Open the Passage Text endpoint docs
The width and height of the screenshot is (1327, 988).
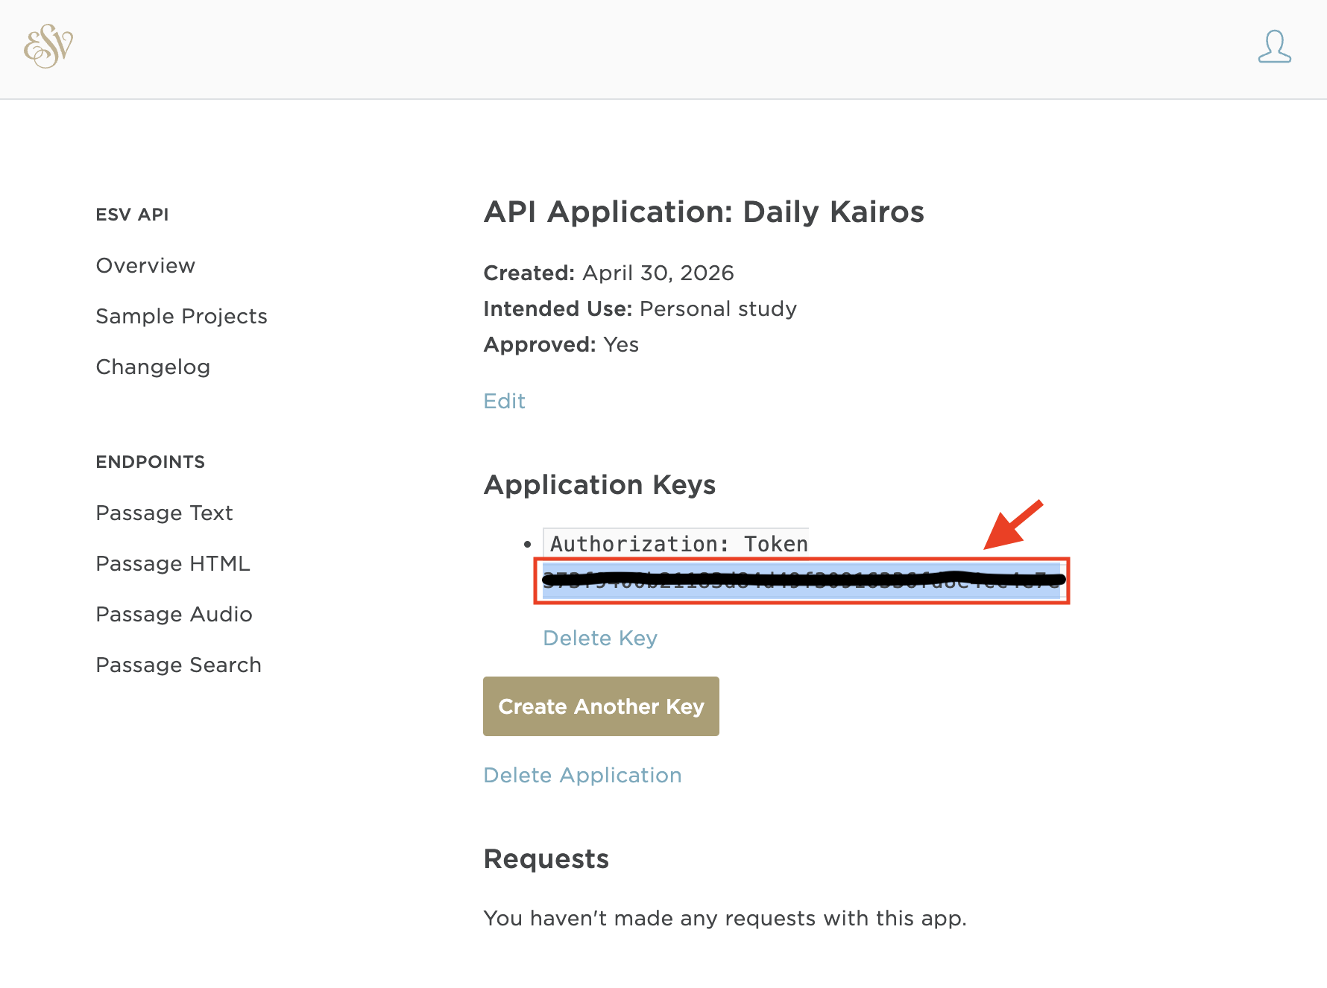coord(164,513)
